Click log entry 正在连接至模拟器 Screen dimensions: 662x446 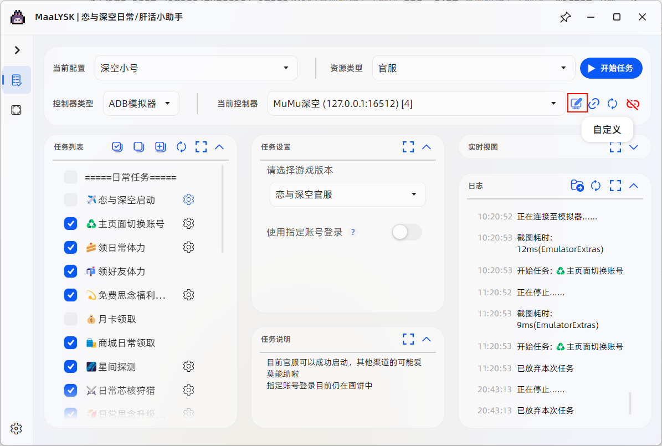tap(557, 217)
